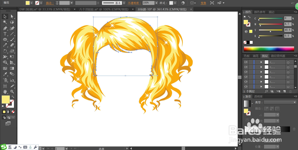
Task: Create new layer in Layers panel
Action: pos(284,92)
